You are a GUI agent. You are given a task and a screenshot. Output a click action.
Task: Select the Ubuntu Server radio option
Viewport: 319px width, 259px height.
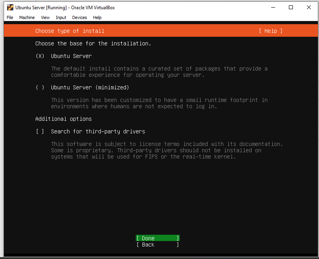click(x=40, y=56)
